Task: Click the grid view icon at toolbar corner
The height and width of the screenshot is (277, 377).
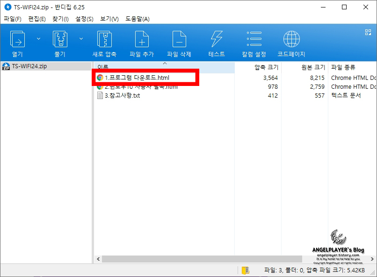Action: pos(368,32)
